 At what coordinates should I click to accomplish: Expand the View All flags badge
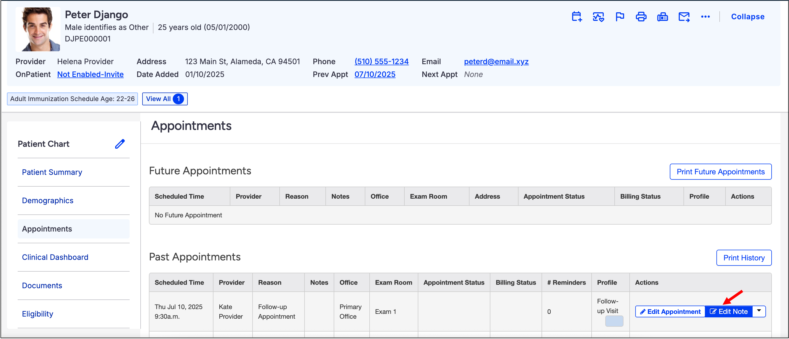coord(164,99)
